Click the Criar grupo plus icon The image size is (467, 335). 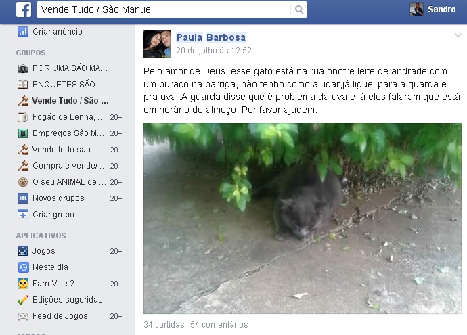(x=23, y=215)
